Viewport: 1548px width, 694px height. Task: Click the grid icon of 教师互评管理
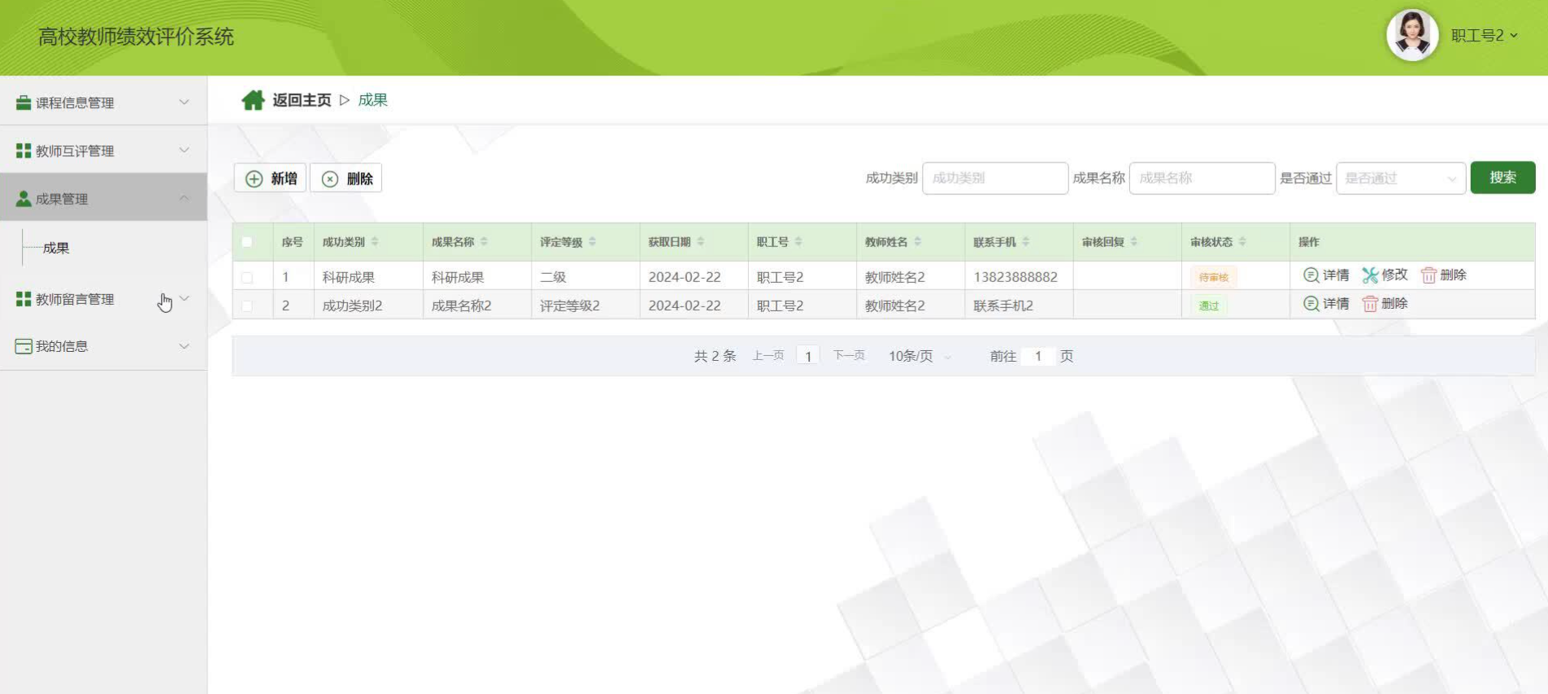(x=24, y=150)
